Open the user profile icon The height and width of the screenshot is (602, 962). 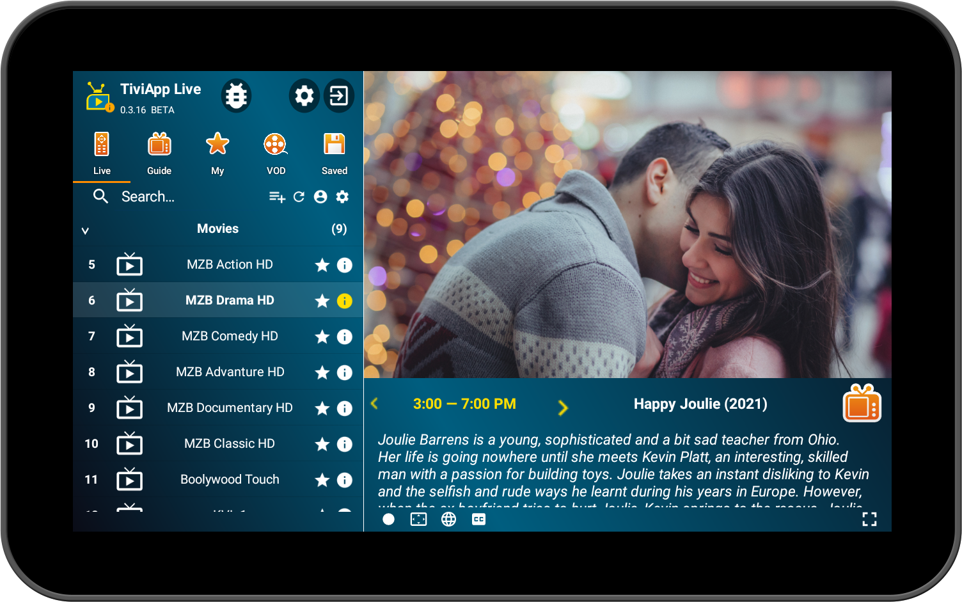click(320, 197)
